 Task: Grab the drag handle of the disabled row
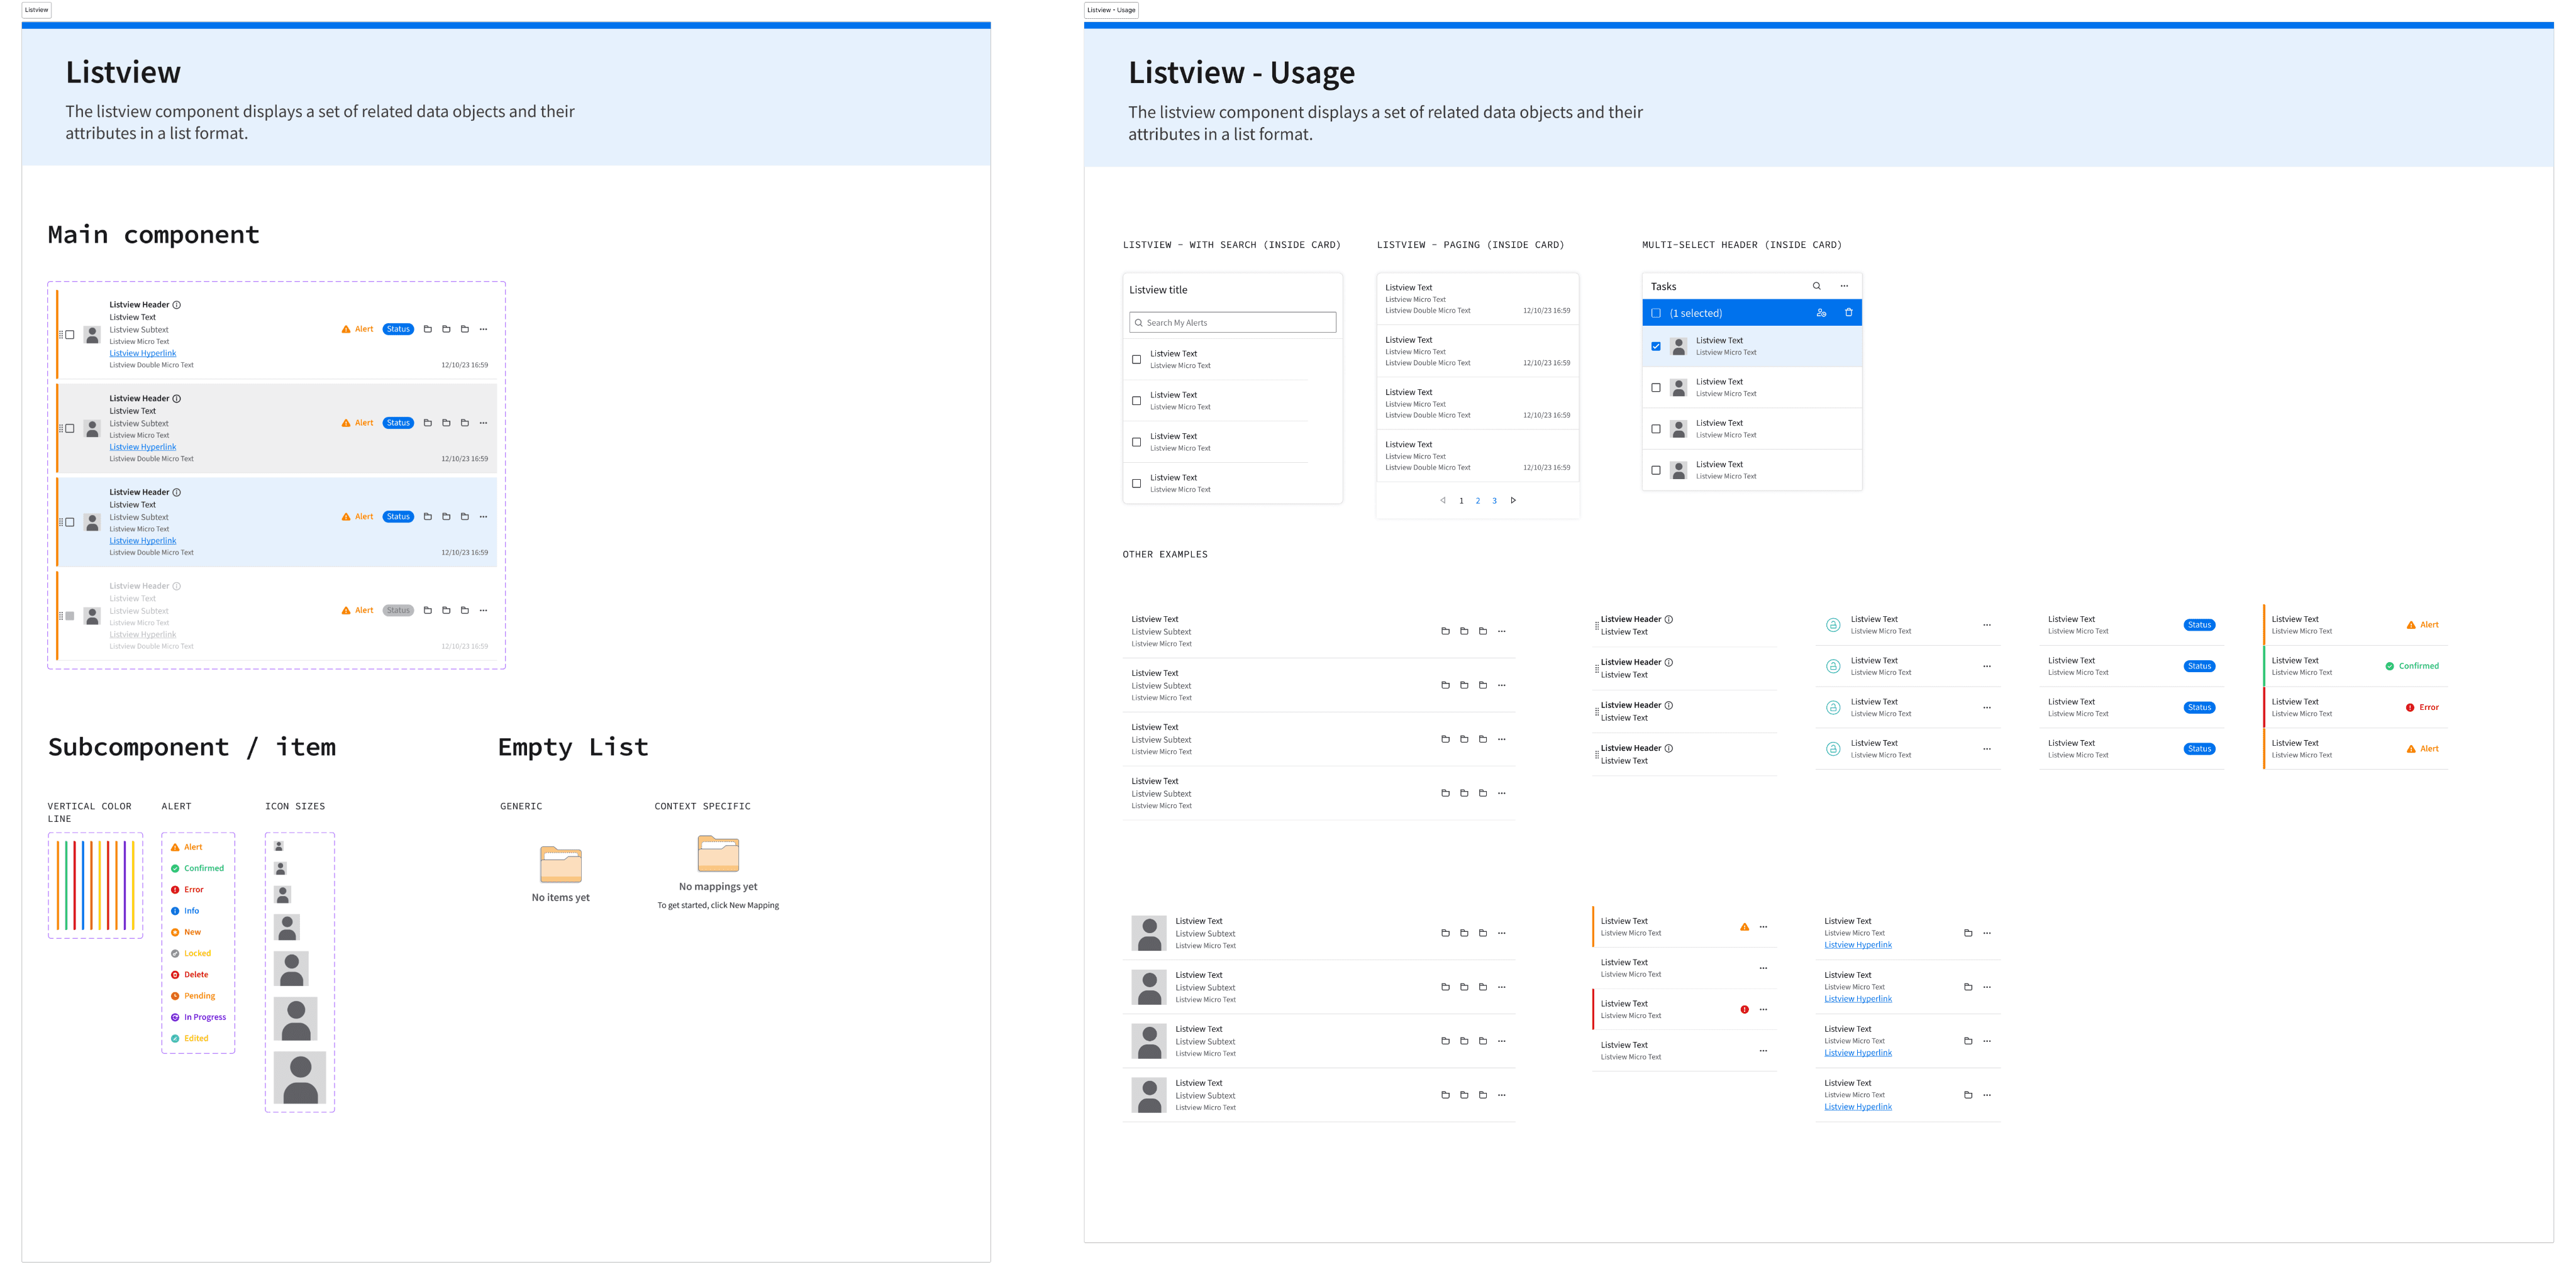[x=60, y=616]
